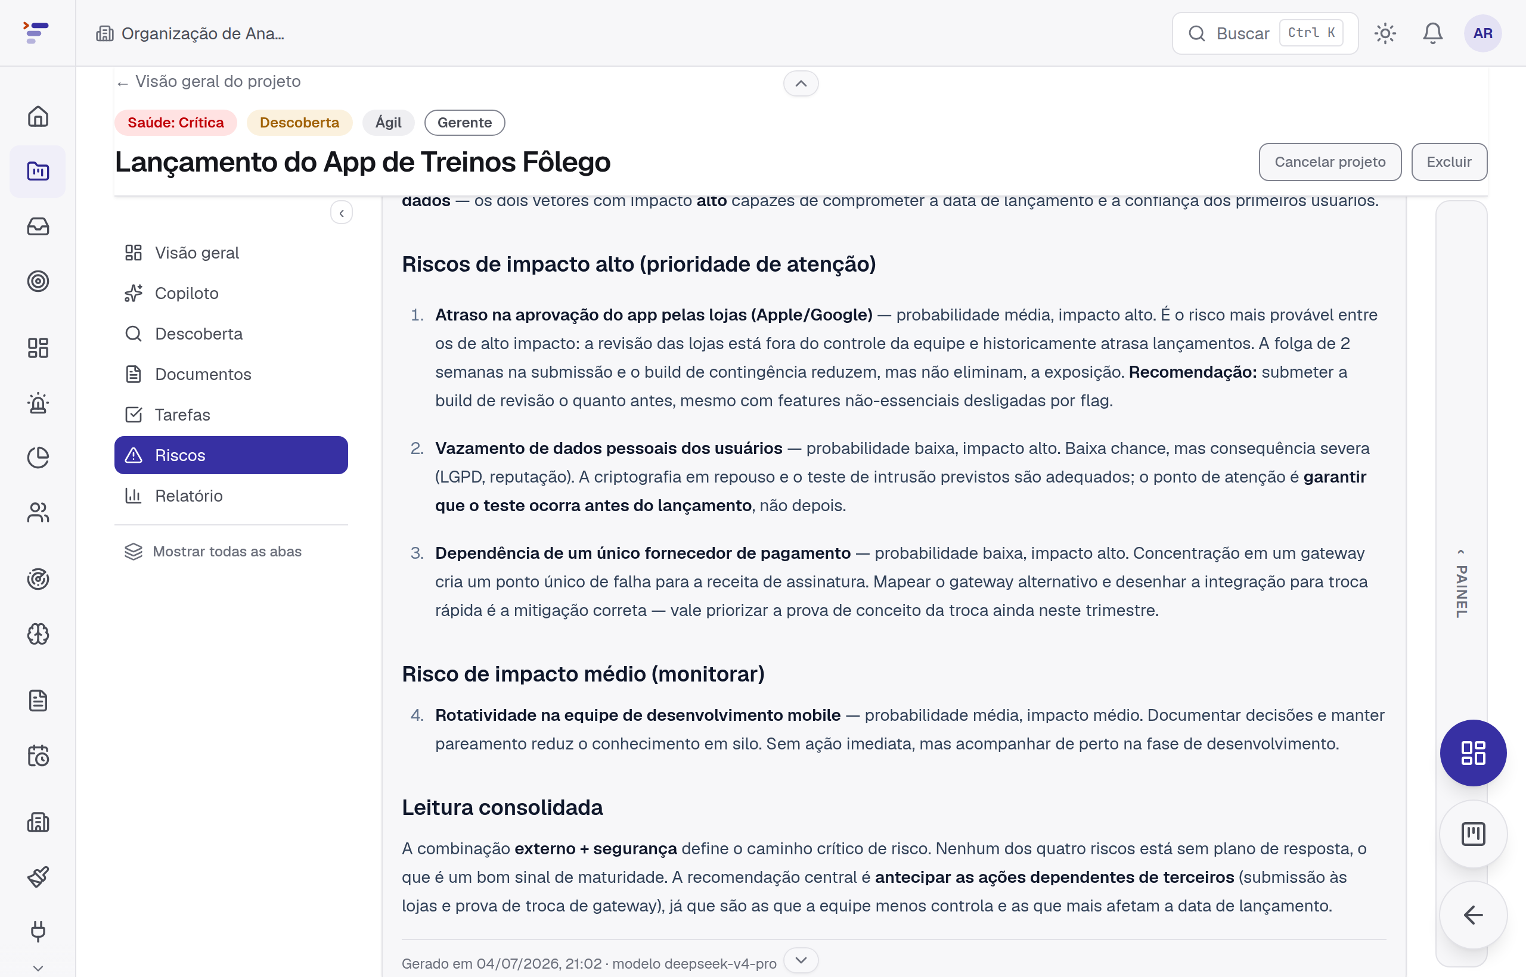Screen dimensions: 1526x977
Task: Open the inbox tray icon in sidebar
Action: point(38,226)
